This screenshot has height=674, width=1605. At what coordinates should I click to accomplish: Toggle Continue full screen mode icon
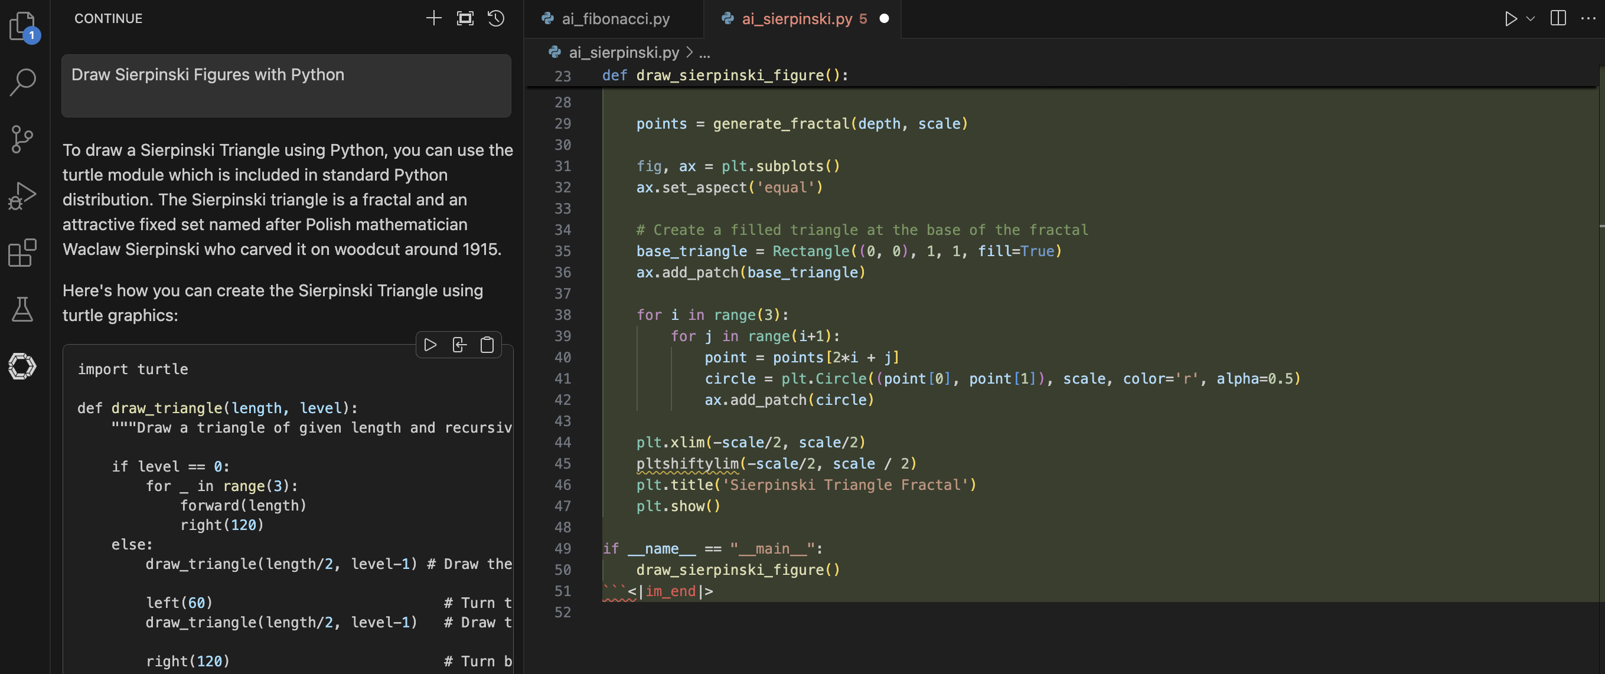[465, 19]
